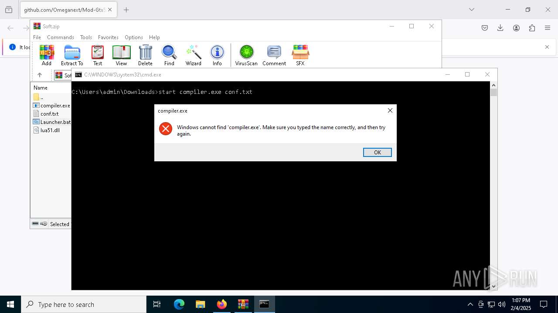Open the Options menu
This screenshot has height=313, width=558.
pyautogui.click(x=134, y=37)
